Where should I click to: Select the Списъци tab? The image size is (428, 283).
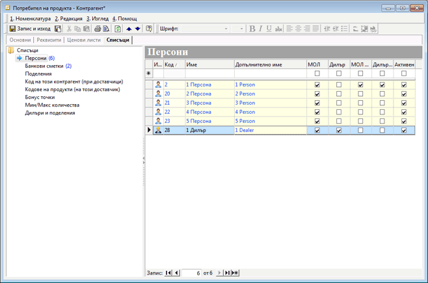[118, 40]
